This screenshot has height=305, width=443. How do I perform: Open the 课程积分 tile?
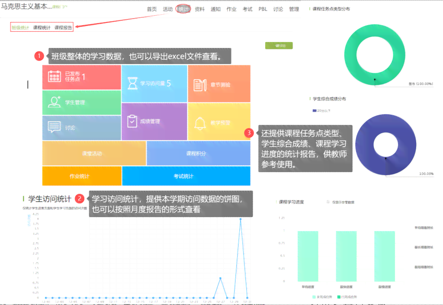point(198,153)
